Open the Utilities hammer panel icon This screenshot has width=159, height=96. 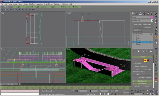[152, 14]
